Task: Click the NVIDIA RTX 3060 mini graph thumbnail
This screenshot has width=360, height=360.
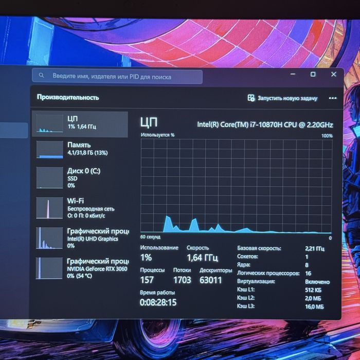Action: coord(49,268)
